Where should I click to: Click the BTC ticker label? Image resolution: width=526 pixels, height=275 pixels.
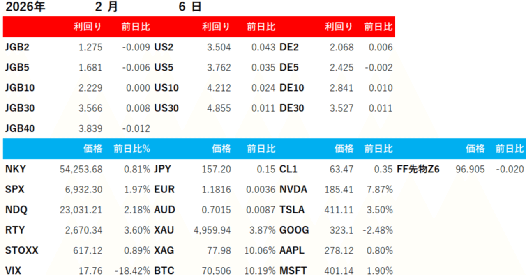[164, 271]
